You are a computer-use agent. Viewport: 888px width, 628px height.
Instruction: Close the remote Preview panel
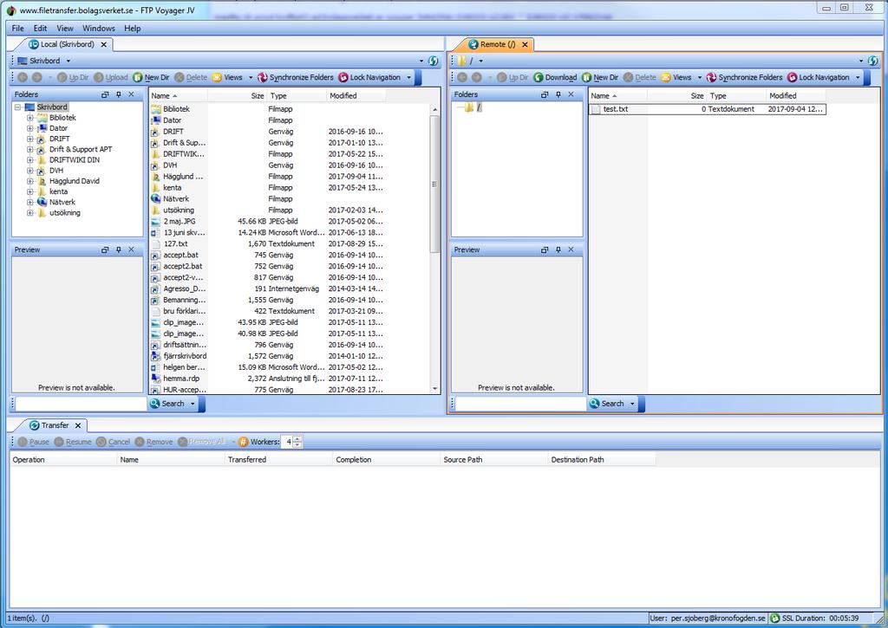[571, 249]
